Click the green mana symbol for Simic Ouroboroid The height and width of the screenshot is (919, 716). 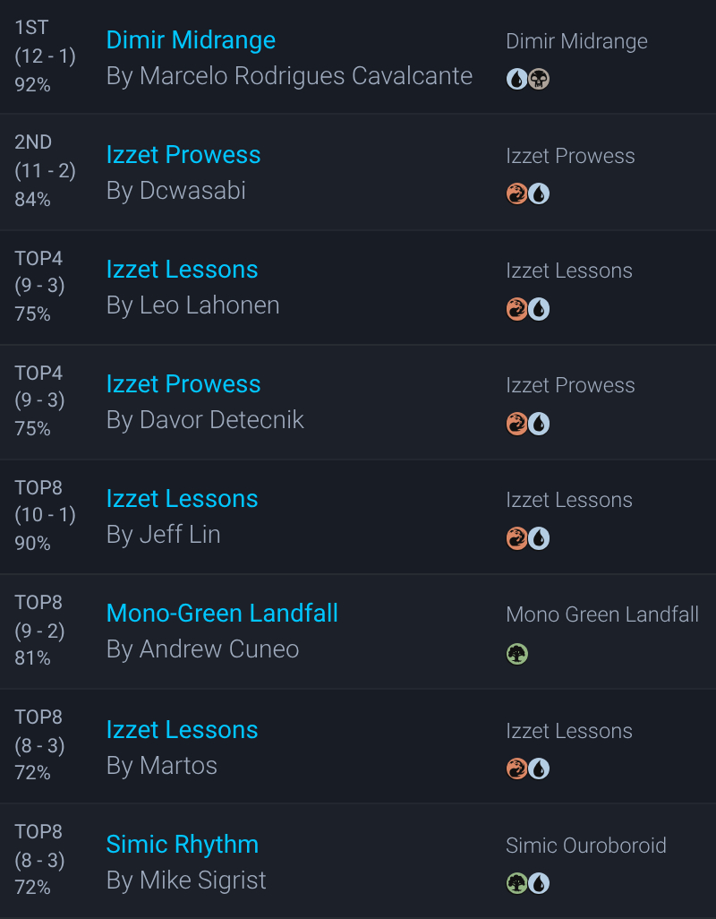[516, 883]
